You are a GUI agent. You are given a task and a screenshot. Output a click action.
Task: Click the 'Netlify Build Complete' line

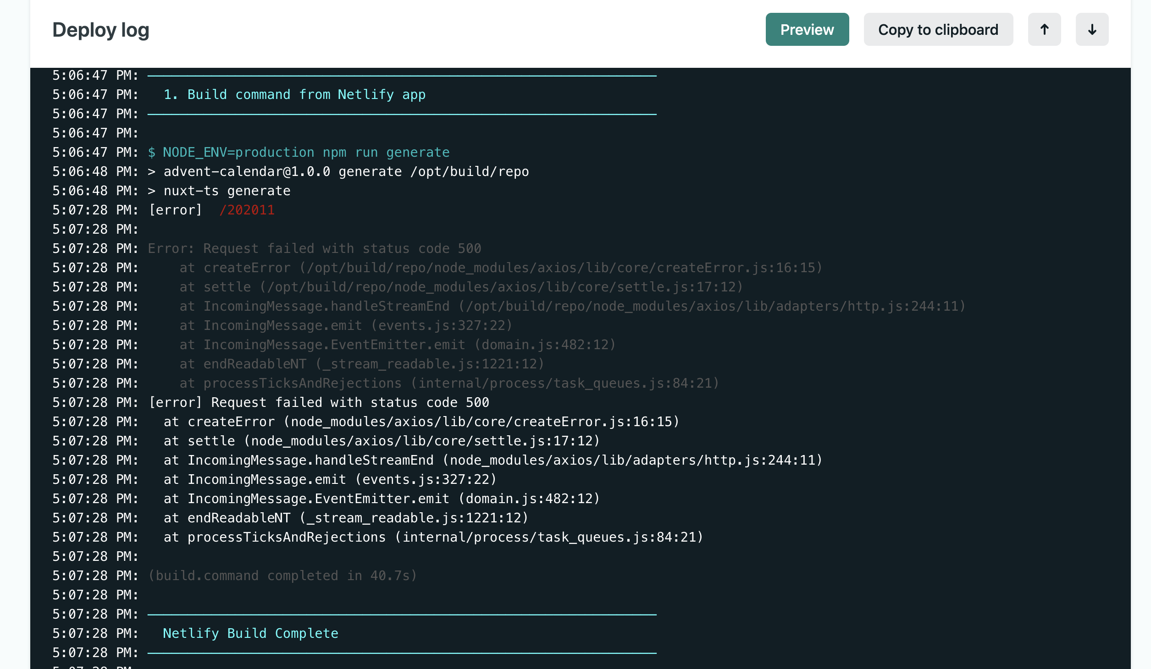click(250, 633)
